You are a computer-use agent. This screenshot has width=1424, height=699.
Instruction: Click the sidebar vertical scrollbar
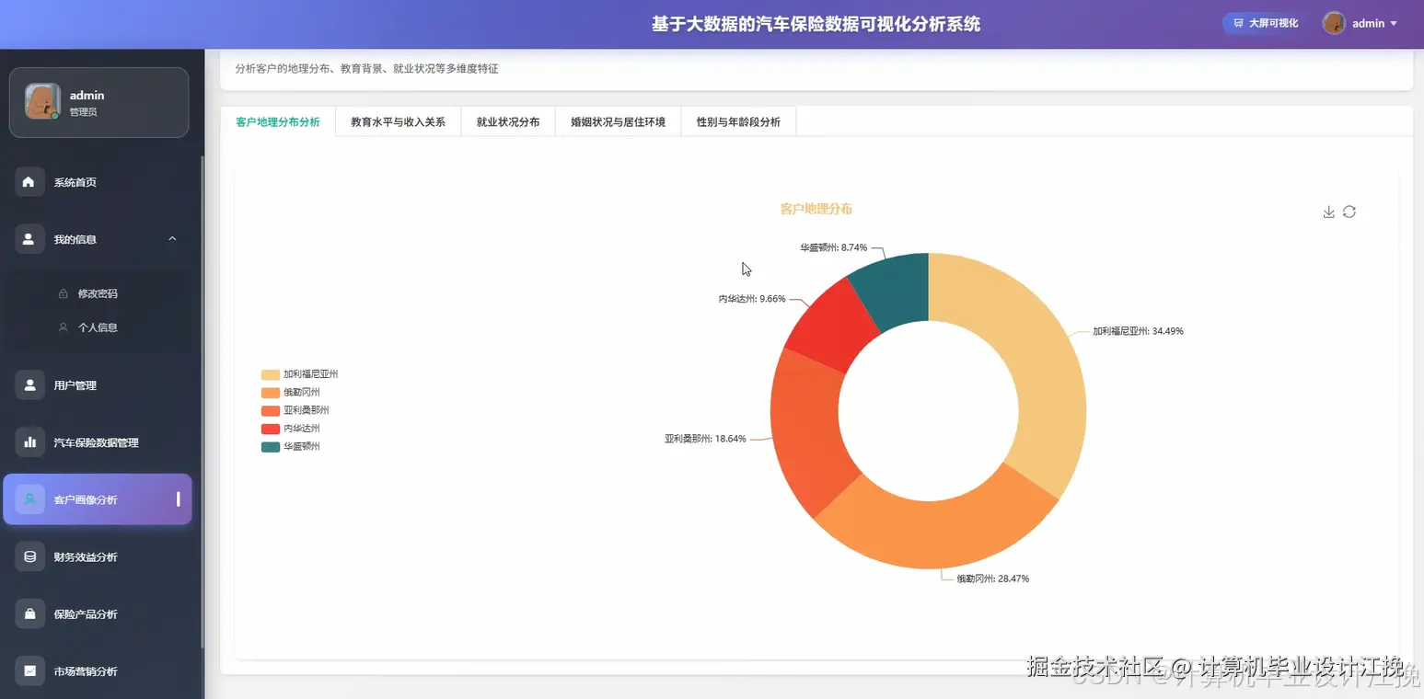pos(203,400)
